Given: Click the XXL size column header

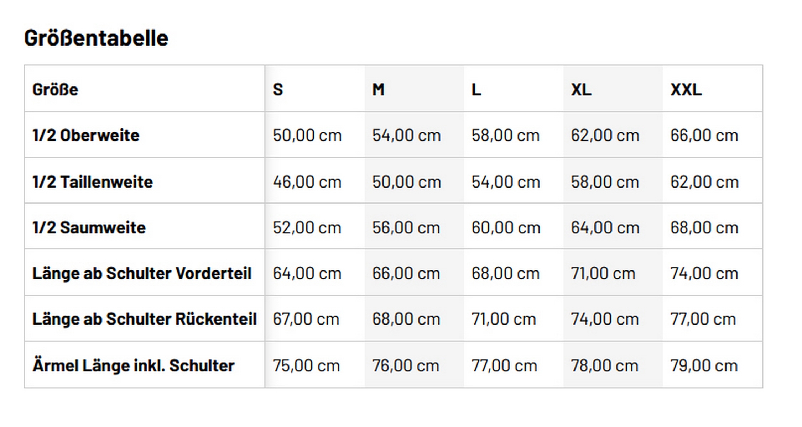Looking at the screenshot, I should point(686,89).
